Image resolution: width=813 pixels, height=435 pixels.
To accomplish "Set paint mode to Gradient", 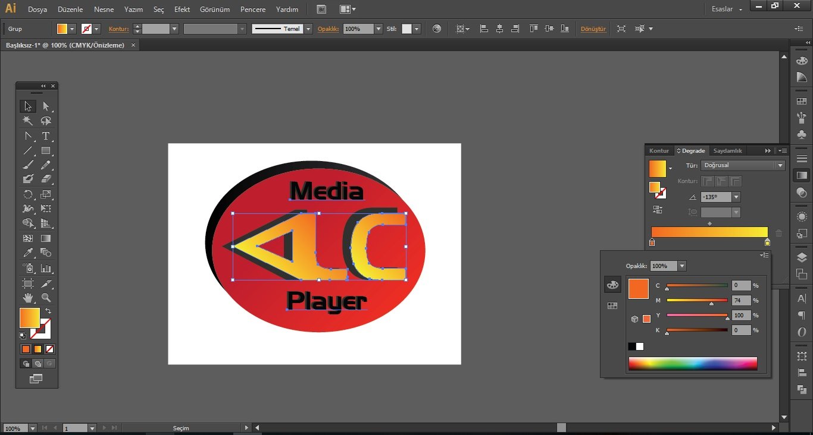I will 37,349.
